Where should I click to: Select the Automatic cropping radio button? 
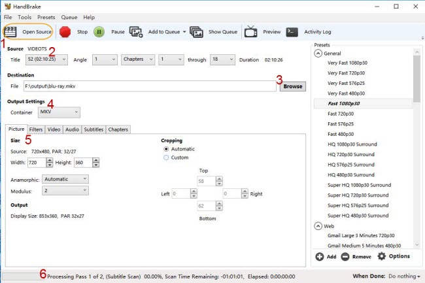pyautogui.click(x=166, y=149)
